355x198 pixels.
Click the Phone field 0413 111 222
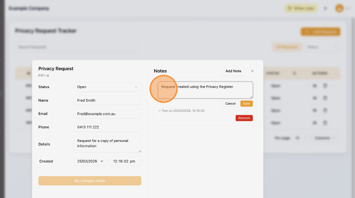point(107,127)
